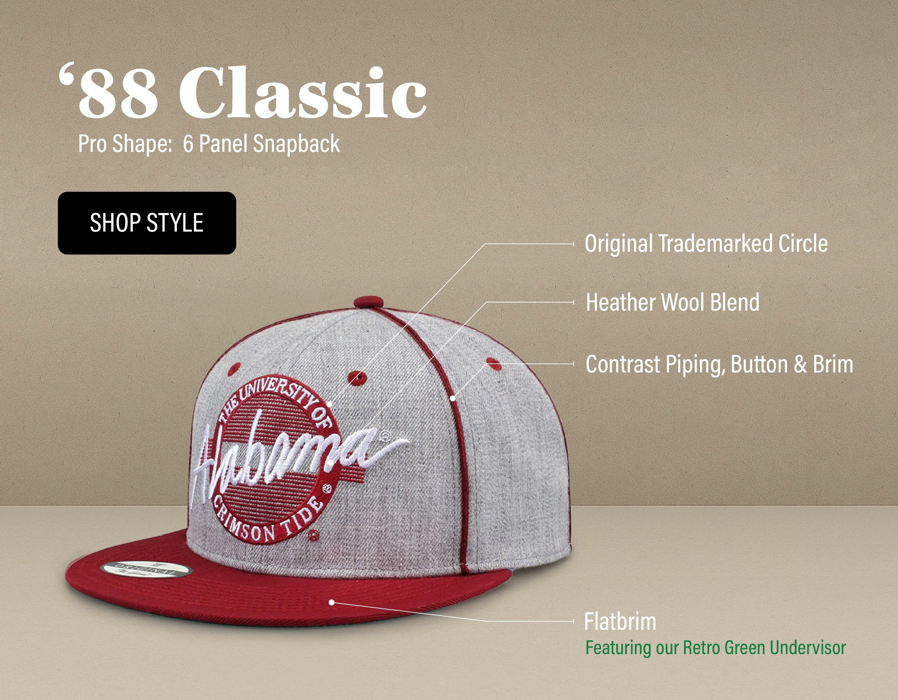
Task: Click the crimson top button on cap
Action: [x=368, y=302]
